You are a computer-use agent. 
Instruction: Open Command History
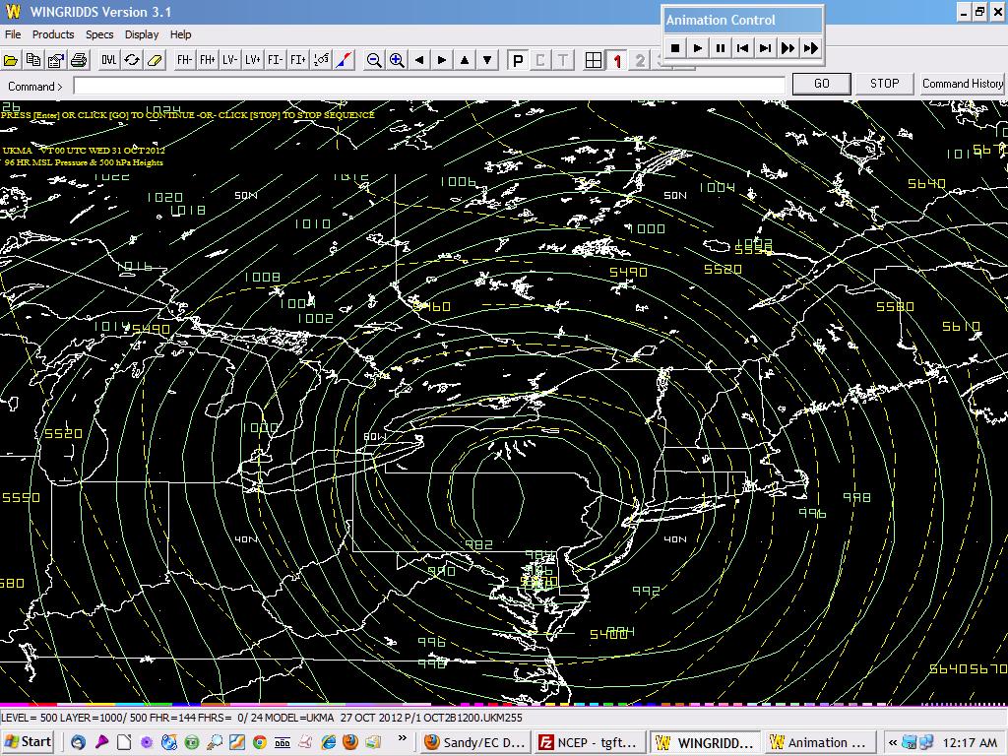pyautogui.click(x=963, y=84)
